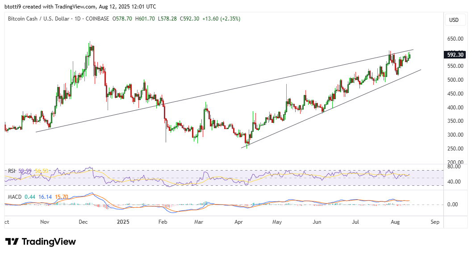Image resolution: width=472 pixels, height=255 pixels.
Task: Click the header text with TradingView.com
Action: click(x=80, y=7)
